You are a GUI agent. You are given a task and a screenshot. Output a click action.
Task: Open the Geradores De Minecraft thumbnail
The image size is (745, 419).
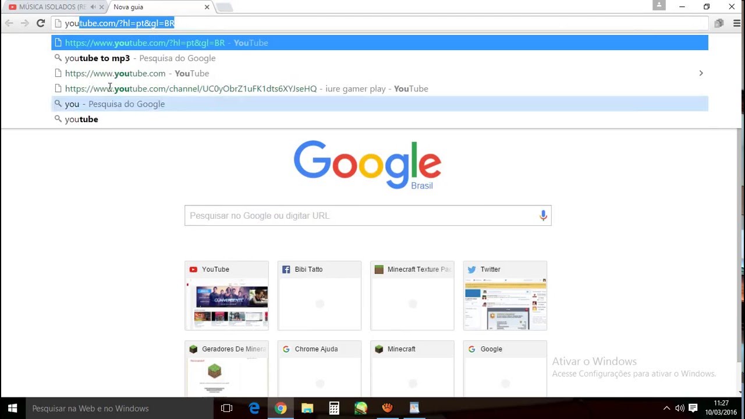pyautogui.click(x=226, y=369)
